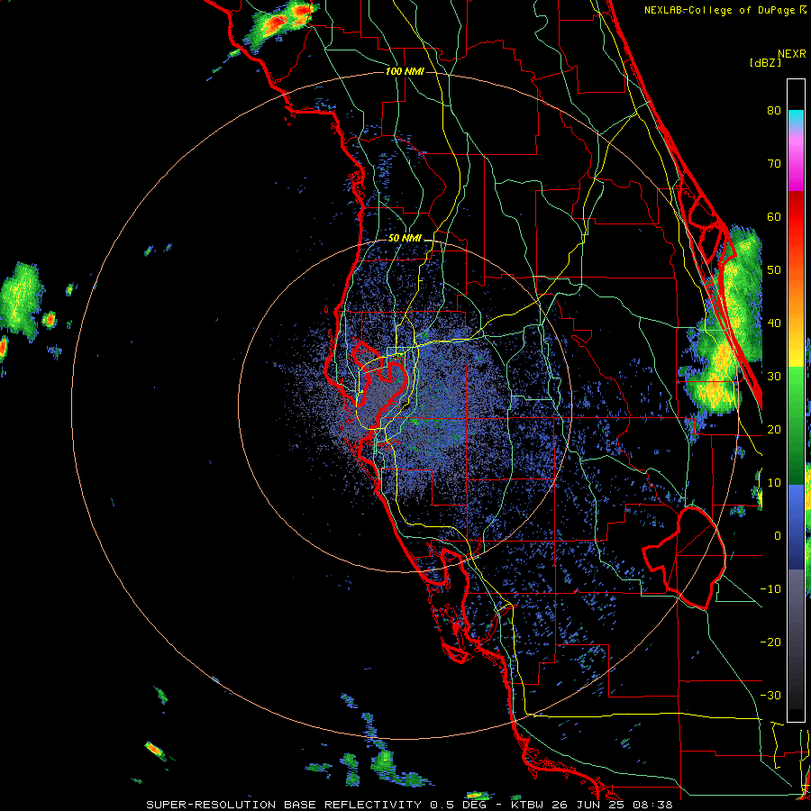This screenshot has width=811, height=811.
Task: Click the 20 dBZ scale value
Action: click(774, 429)
